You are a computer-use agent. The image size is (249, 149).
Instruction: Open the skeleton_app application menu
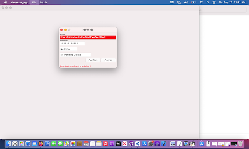pos(19,2)
